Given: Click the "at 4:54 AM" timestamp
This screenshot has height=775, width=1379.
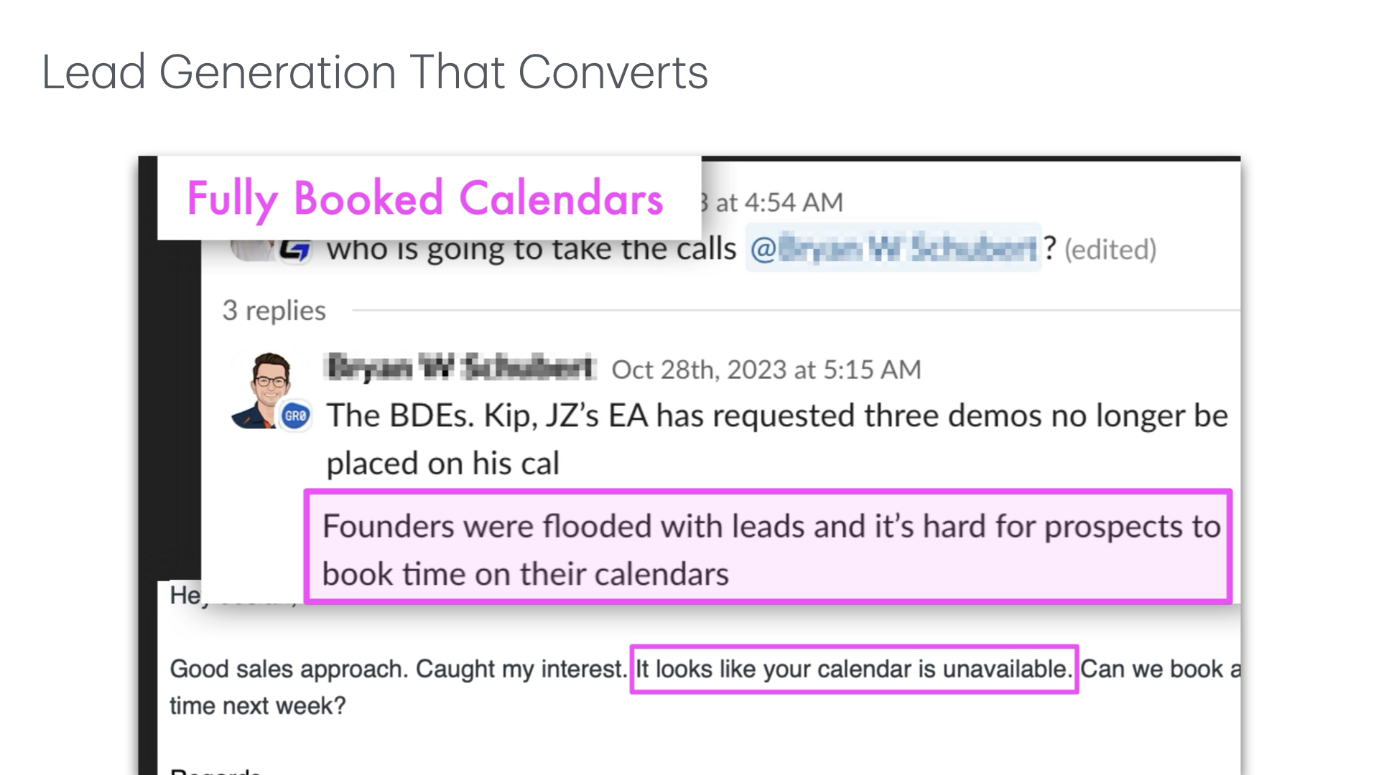Looking at the screenshot, I should (x=779, y=202).
